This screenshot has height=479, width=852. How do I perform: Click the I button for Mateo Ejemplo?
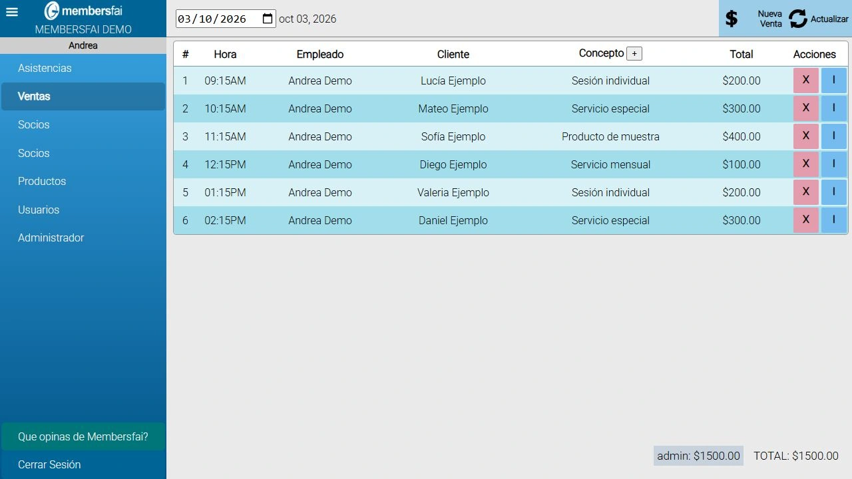(834, 108)
